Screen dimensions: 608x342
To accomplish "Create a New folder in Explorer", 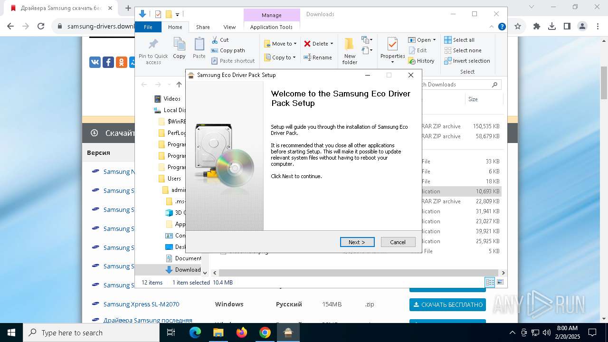I will [350, 51].
